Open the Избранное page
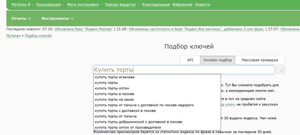The width and height of the screenshot is (300, 135). [182, 5]
